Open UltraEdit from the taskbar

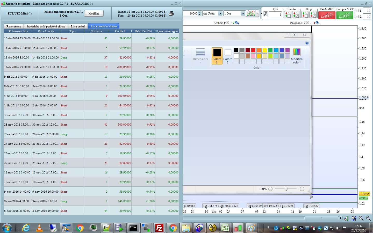212,228
